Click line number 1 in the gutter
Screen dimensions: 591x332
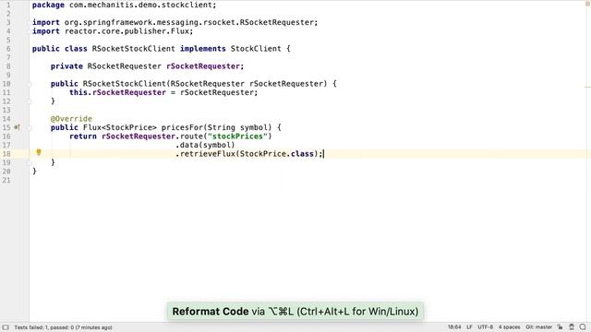pos(8,5)
